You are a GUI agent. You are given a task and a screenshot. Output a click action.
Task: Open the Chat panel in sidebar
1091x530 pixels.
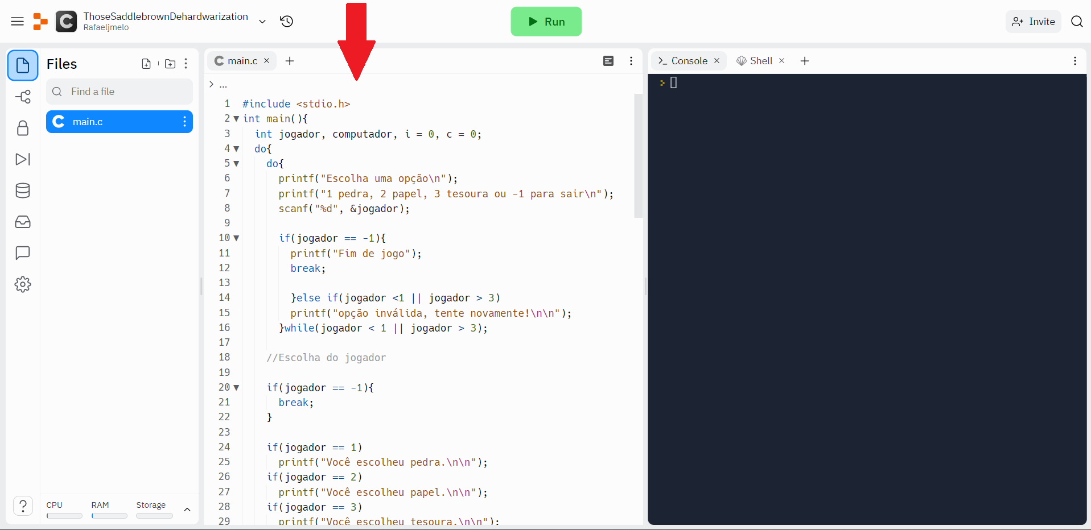23,253
